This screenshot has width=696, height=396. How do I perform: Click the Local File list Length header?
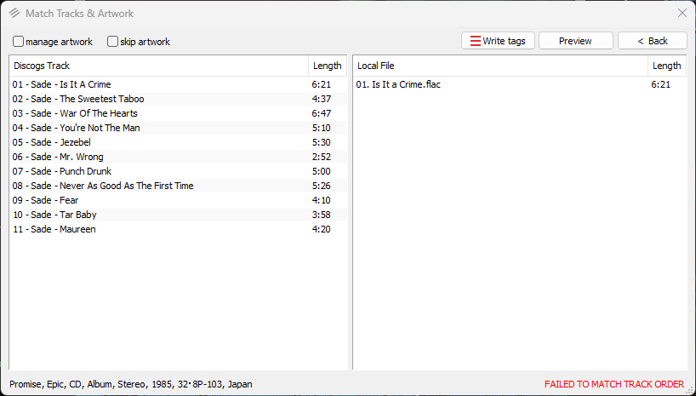click(667, 66)
